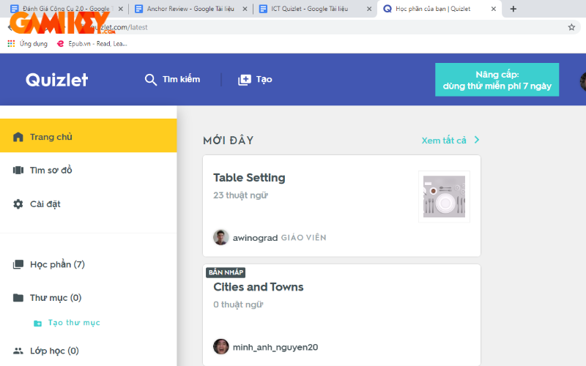
Task: Click chevron next to Xem tất cả
Action: pyautogui.click(x=477, y=140)
